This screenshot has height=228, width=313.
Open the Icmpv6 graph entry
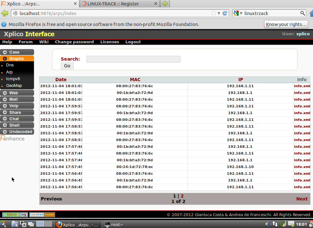point(13,79)
